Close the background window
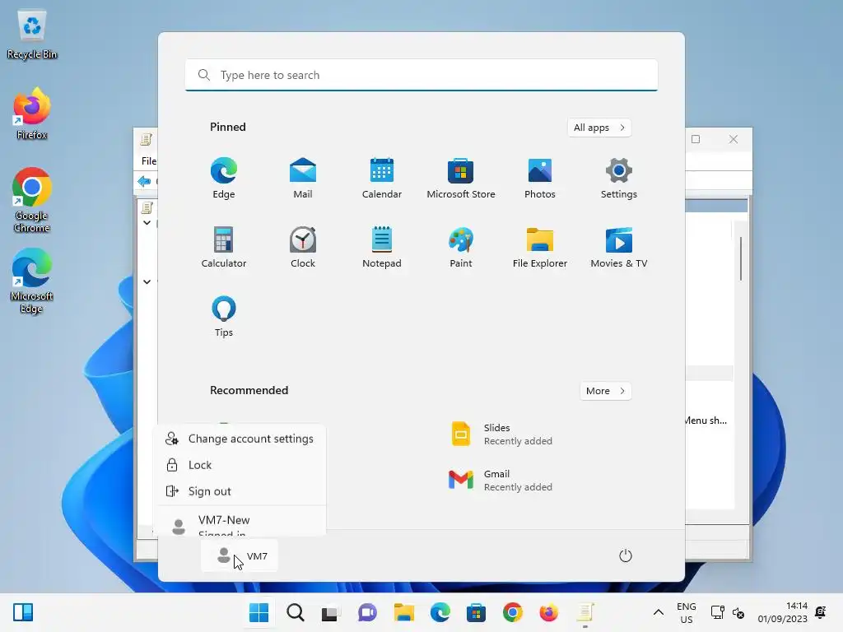Screen dimensions: 843x632 coord(734,139)
